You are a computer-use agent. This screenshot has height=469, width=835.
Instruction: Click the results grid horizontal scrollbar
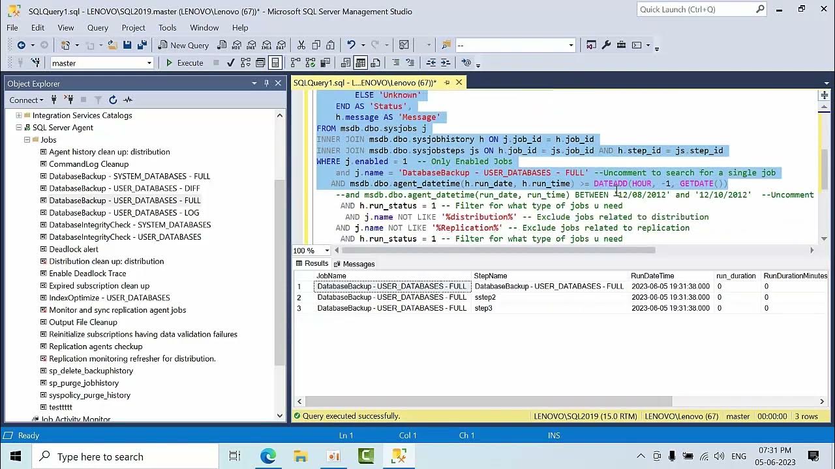click(489, 401)
